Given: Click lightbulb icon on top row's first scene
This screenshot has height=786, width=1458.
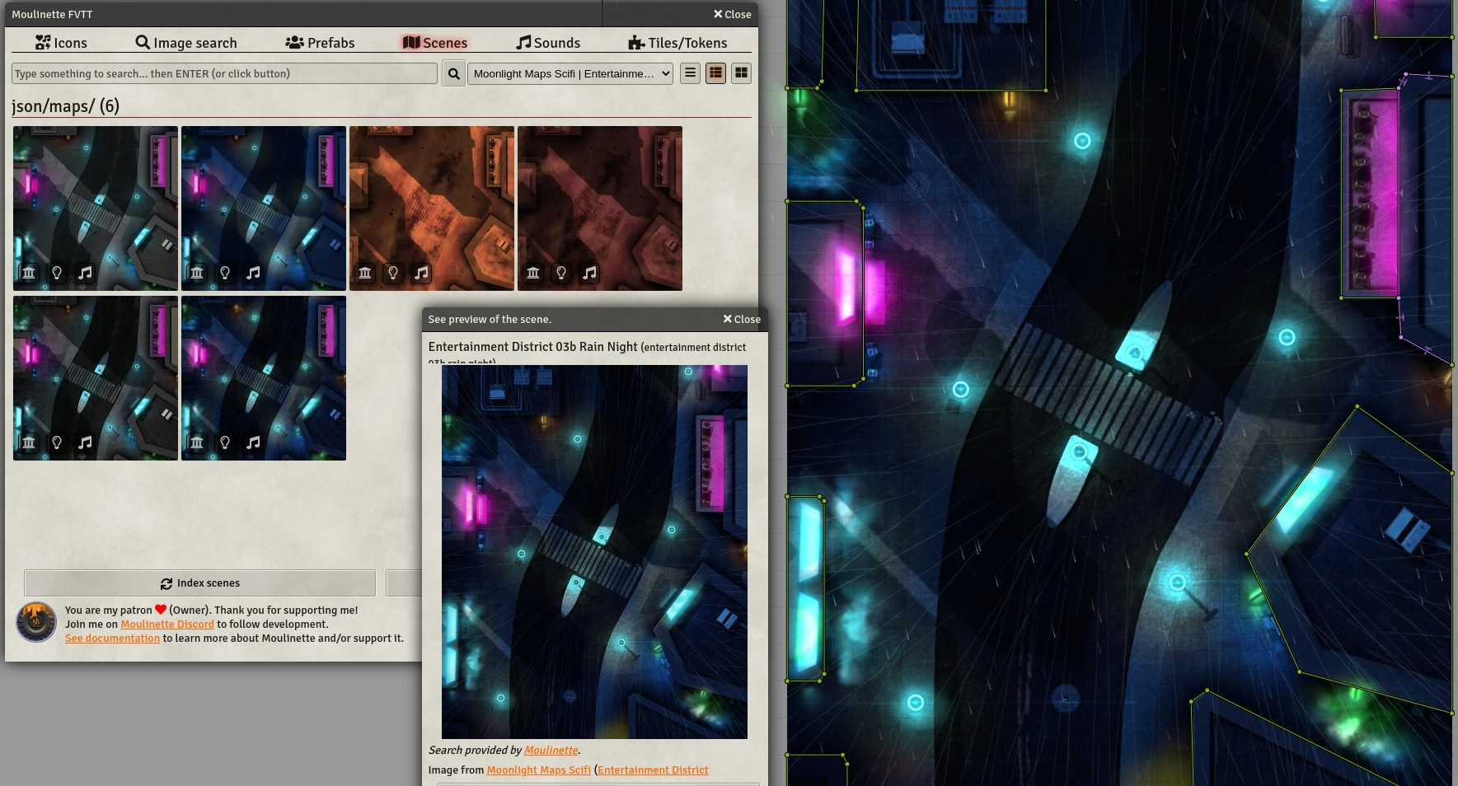Looking at the screenshot, I should [x=57, y=273].
